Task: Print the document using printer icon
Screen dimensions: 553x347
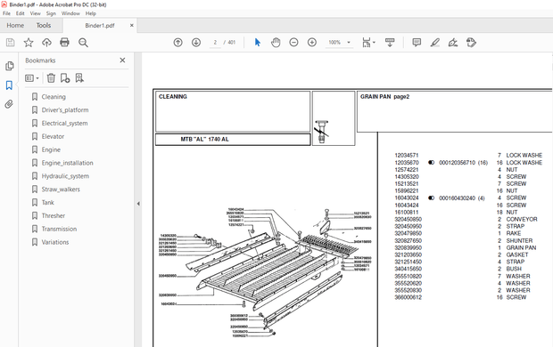Action: [64, 43]
